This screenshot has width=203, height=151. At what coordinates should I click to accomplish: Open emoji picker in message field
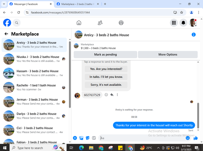tap(188, 138)
